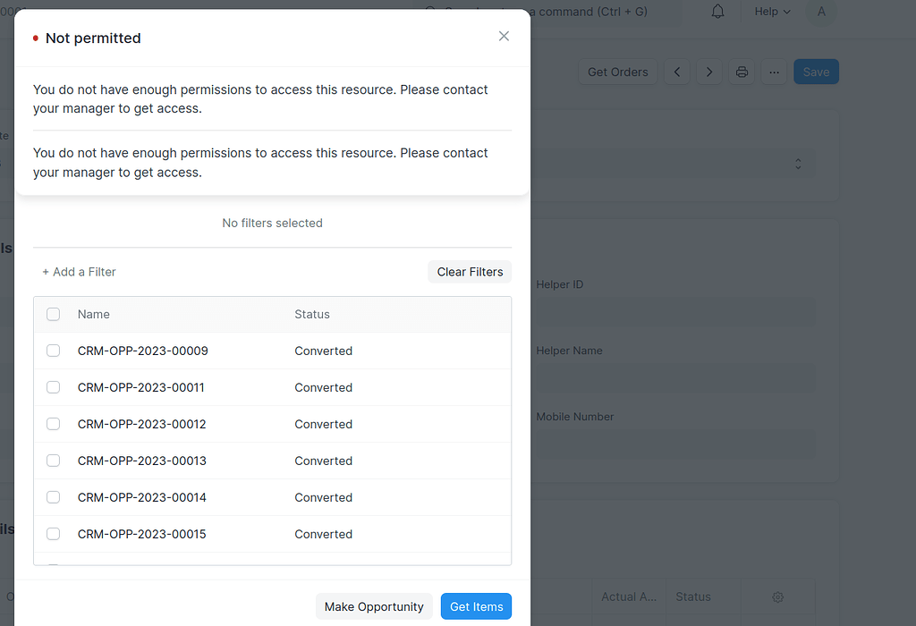Screen dimensions: 916x626
Task: Go to the previous record using the left chevron
Action: tap(677, 72)
